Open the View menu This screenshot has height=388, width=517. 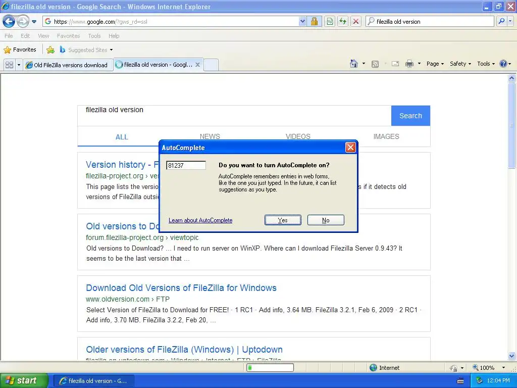tap(43, 36)
